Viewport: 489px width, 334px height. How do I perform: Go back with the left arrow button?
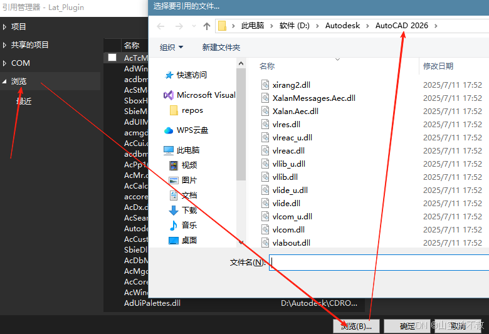(160, 26)
